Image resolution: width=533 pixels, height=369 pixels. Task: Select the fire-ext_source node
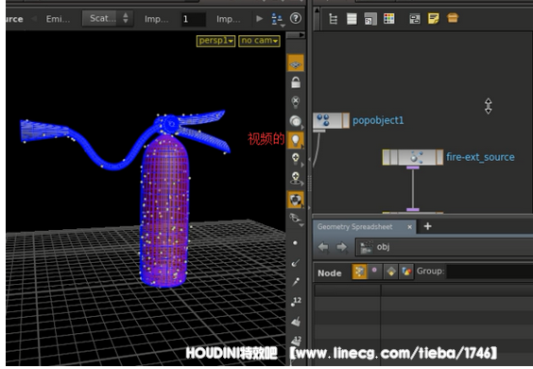(413, 157)
